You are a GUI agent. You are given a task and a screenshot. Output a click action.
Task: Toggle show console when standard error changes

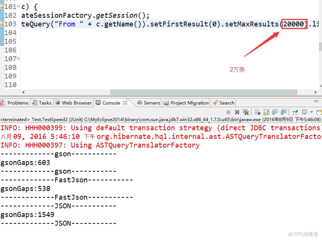click(x=283, y=112)
